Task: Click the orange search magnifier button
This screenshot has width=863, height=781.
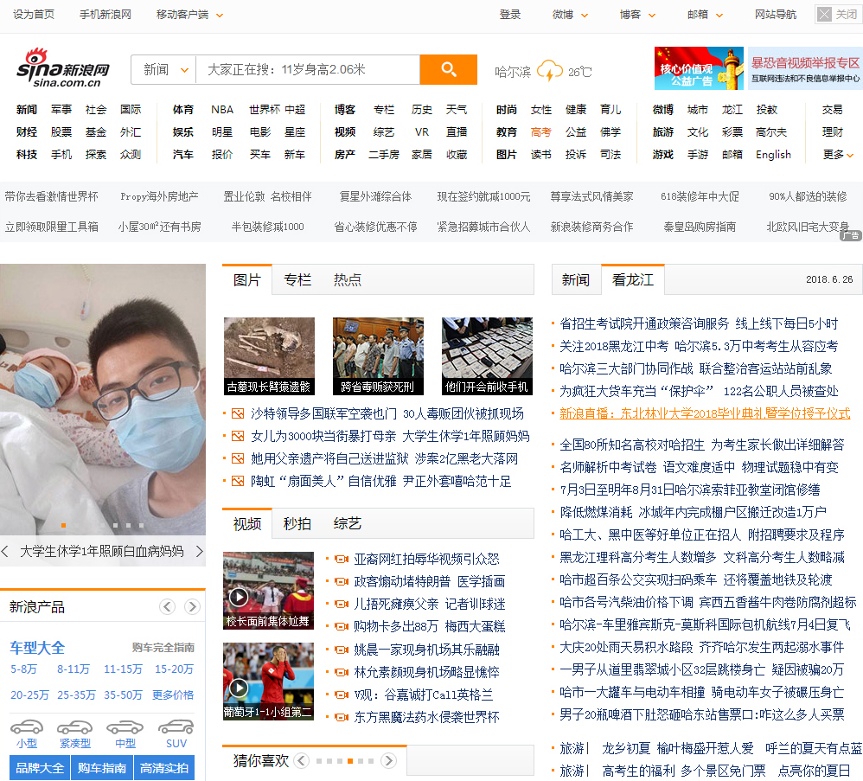Action: [448, 70]
